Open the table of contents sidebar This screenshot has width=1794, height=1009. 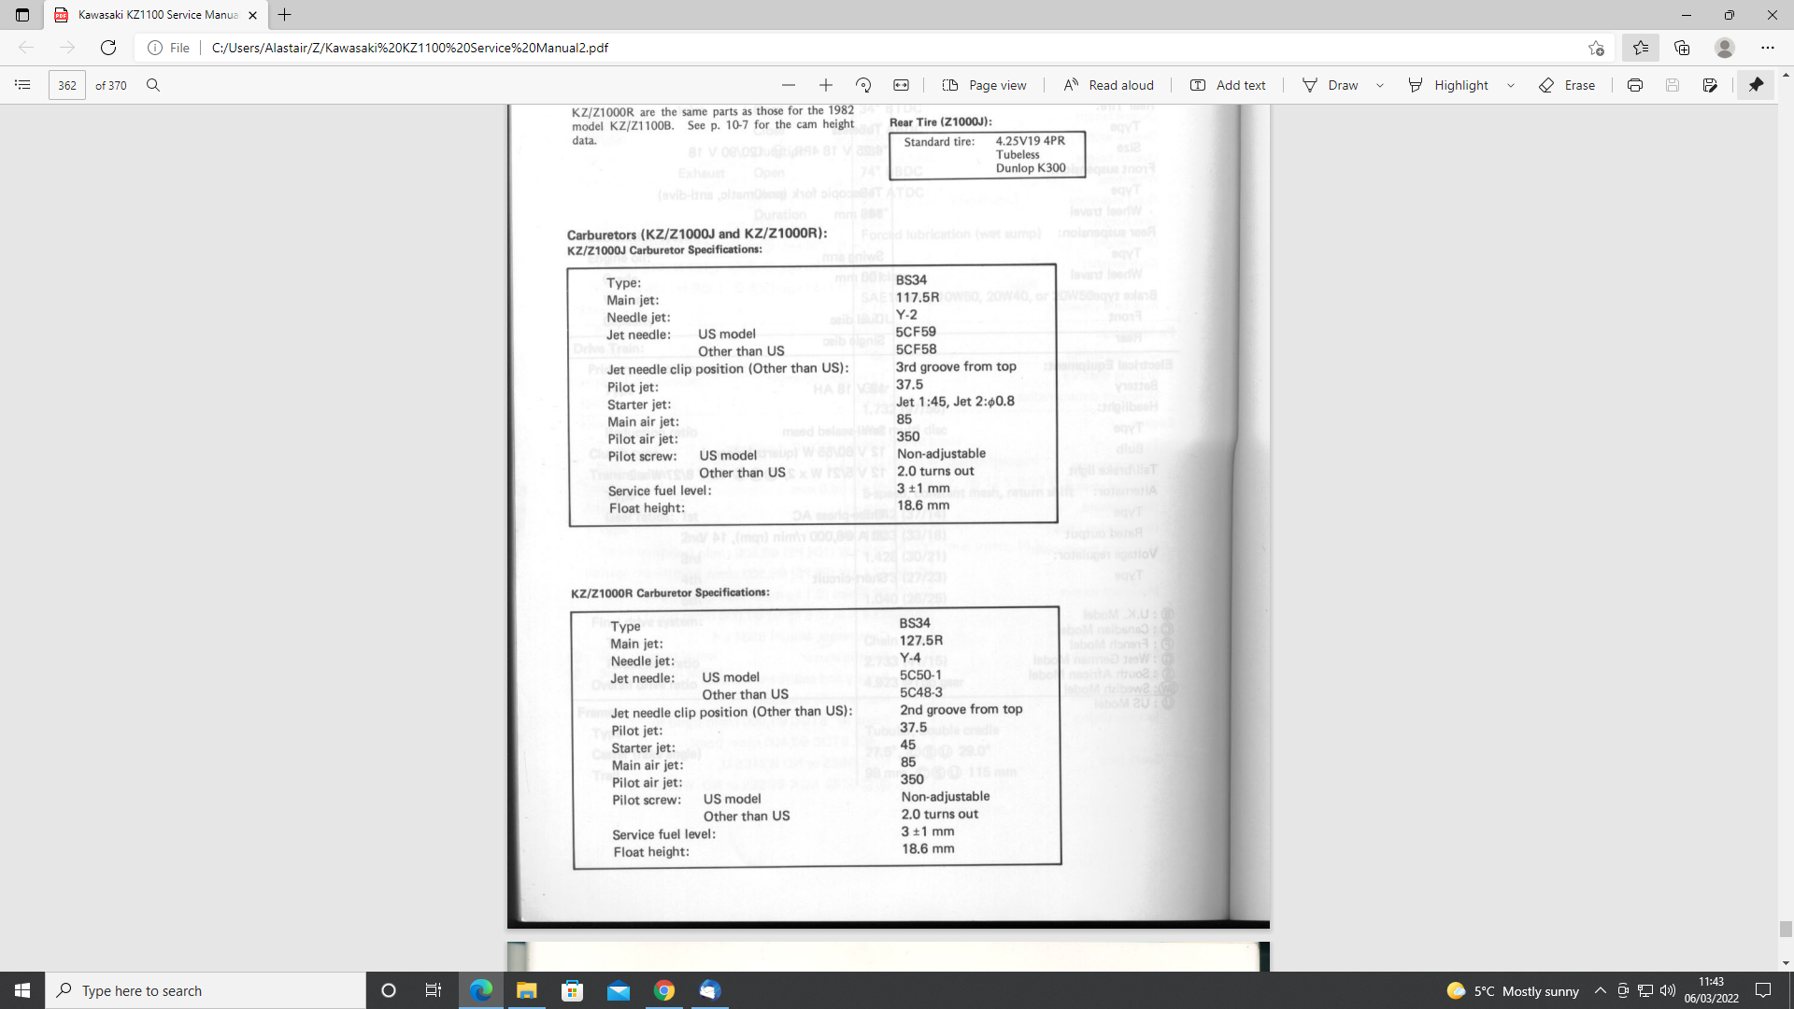22,85
